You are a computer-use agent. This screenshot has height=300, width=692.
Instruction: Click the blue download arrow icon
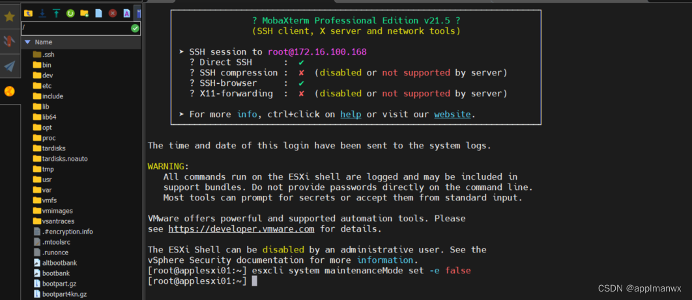tap(42, 13)
